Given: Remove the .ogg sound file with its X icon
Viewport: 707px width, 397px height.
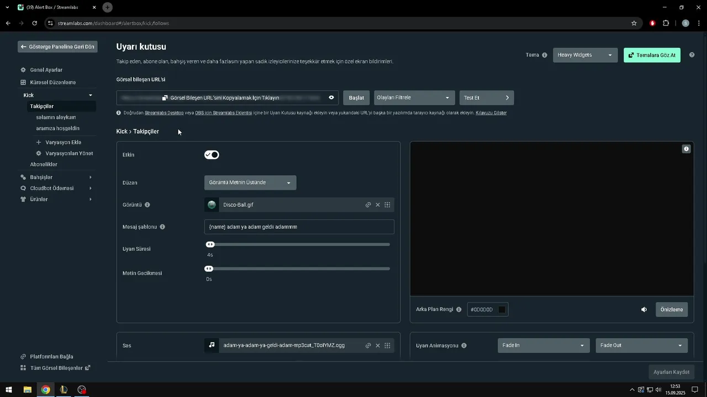Looking at the screenshot, I should point(378,345).
